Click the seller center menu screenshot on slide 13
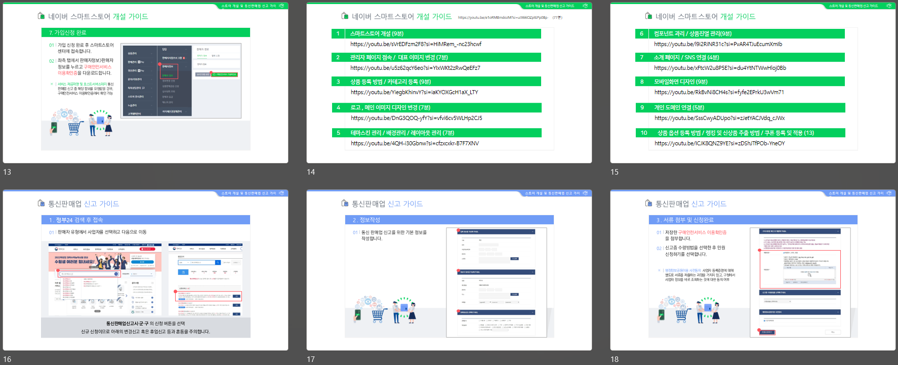The image size is (898, 365). coord(181,81)
